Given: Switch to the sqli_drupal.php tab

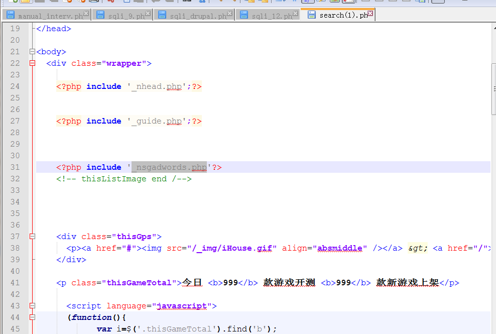Looking at the screenshot, I should coord(194,15).
